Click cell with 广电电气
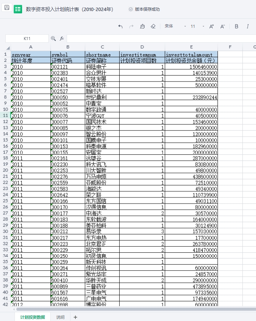The width and height of the screenshot is (256, 321). coord(102,299)
